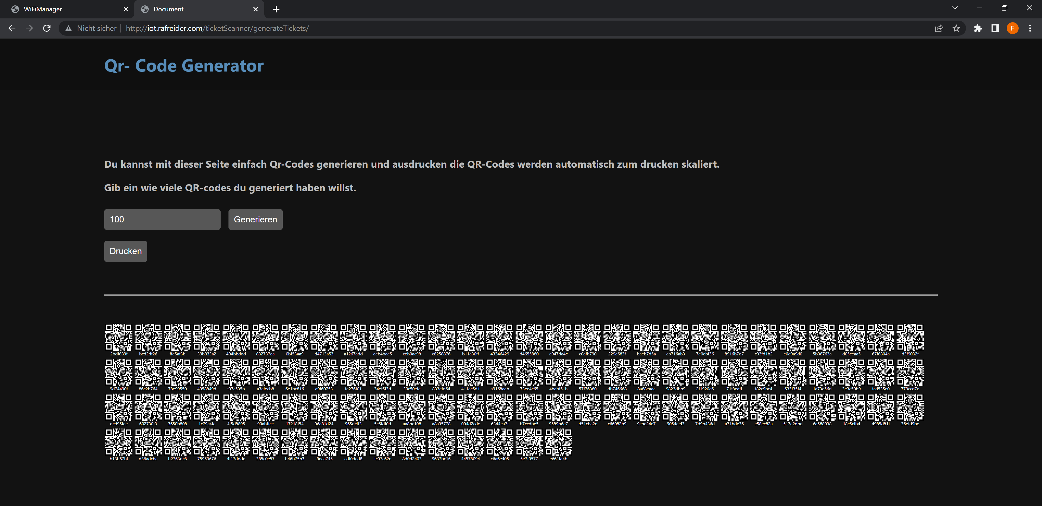Focus the QR code count field showing 100

162,219
